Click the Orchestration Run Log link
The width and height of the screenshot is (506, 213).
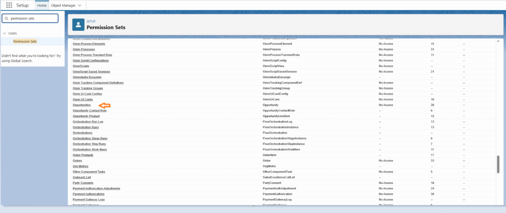[x=88, y=122]
